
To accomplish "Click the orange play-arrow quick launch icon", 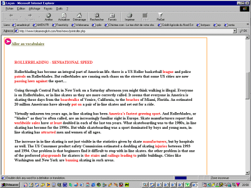I will (48, 185).
